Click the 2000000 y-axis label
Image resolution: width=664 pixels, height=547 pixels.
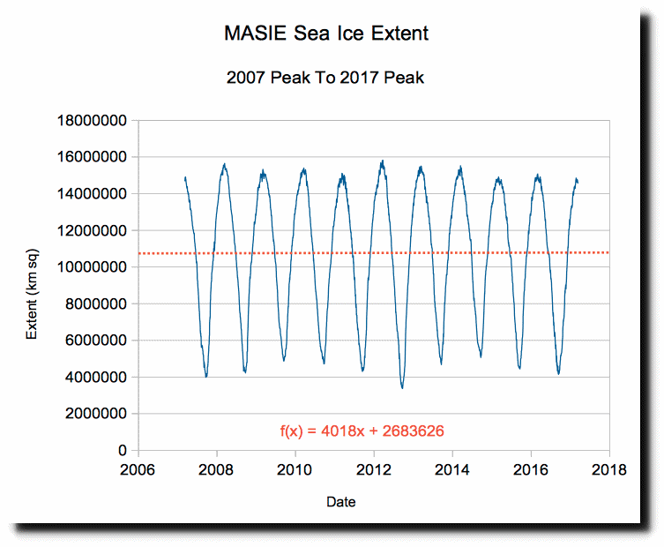[x=96, y=414]
